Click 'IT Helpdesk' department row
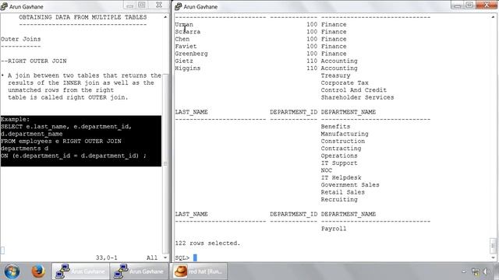 click(342, 177)
